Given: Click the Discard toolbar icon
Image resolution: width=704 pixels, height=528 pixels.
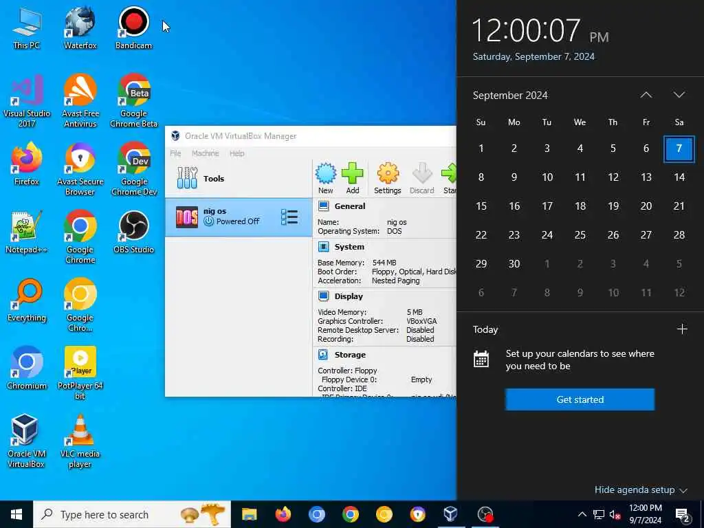Looking at the screenshot, I should pyautogui.click(x=421, y=178).
